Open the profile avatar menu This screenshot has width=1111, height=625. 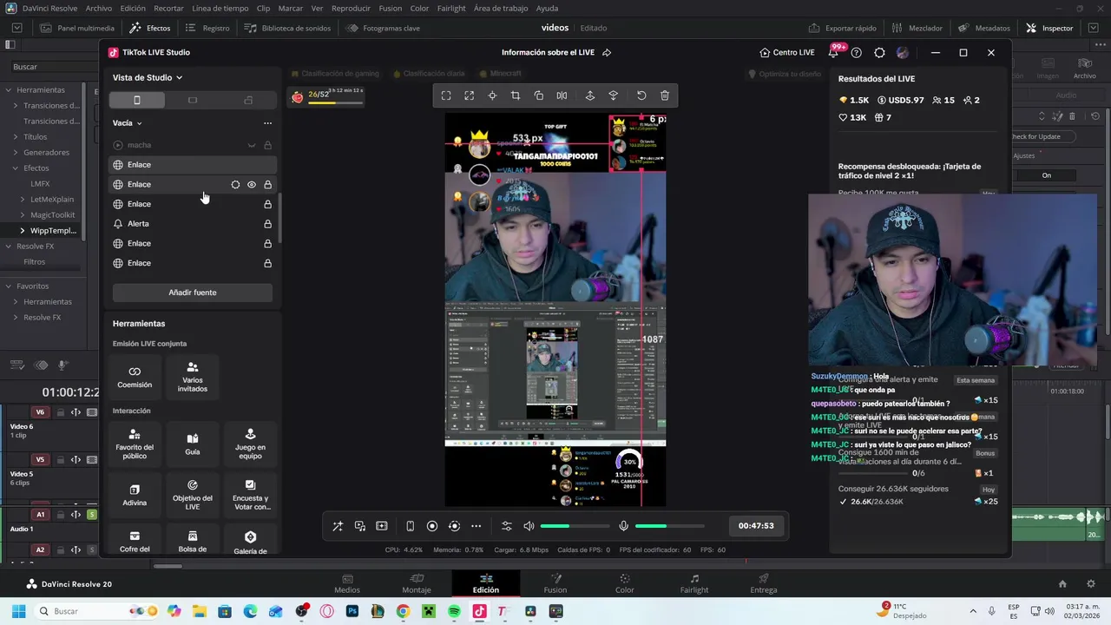pos(903,52)
